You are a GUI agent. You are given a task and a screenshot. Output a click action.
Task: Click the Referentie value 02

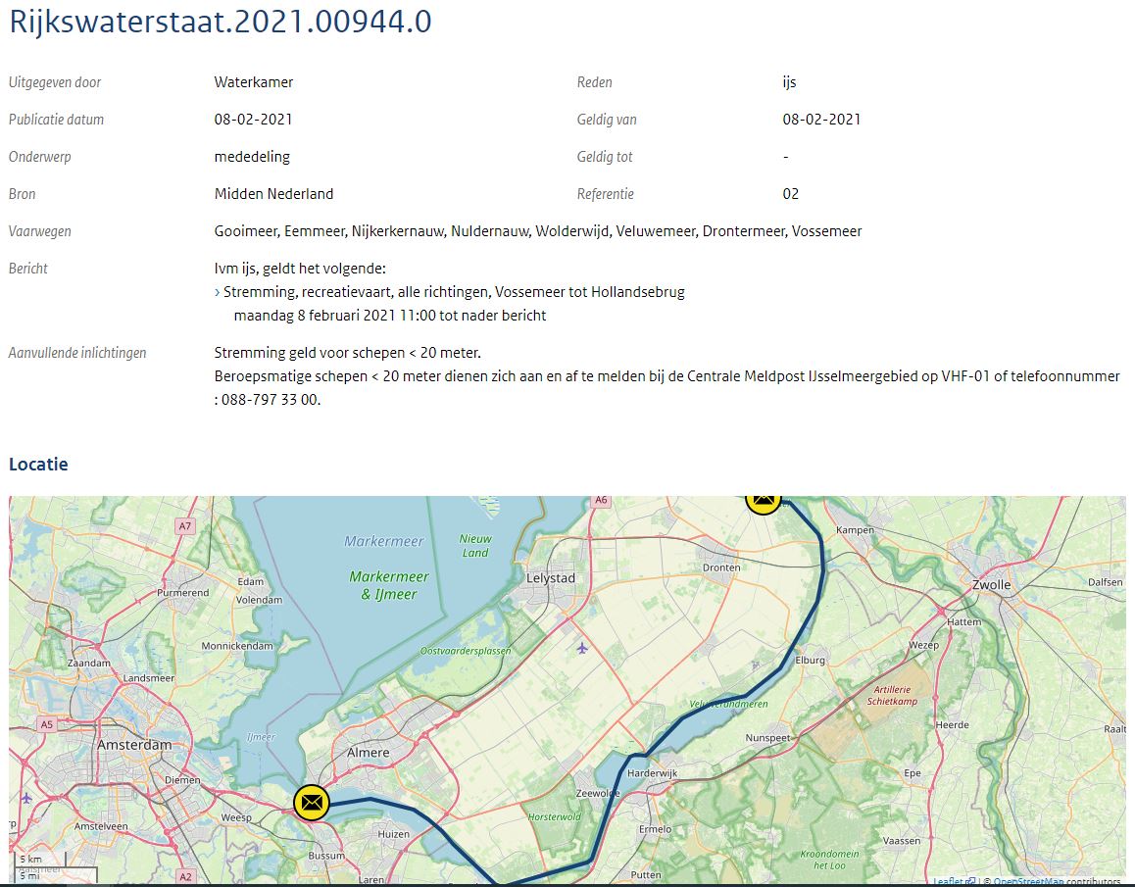tap(790, 193)
